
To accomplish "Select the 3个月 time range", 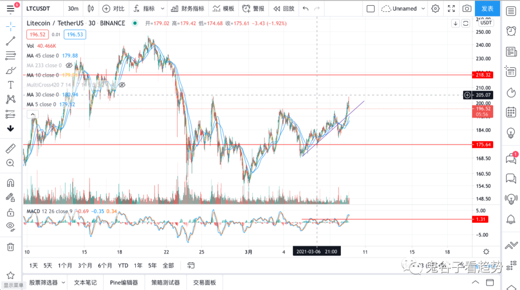I will point(85,266).
